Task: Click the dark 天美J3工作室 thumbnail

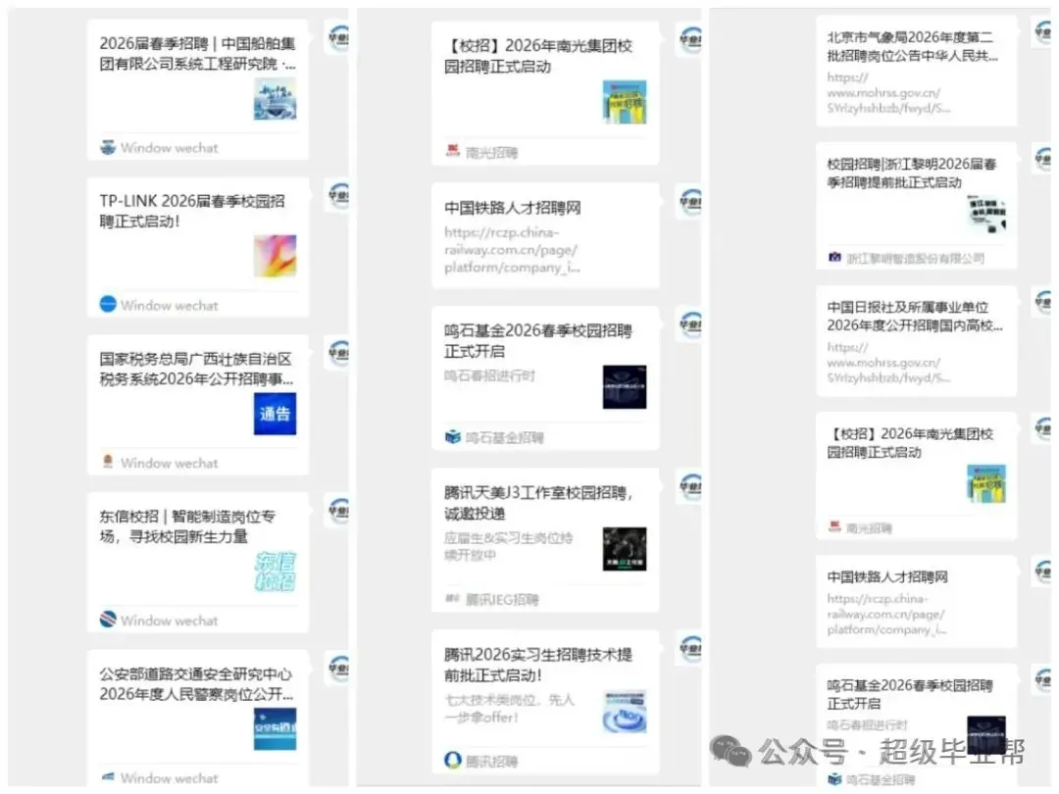Action: coord(624,549)
